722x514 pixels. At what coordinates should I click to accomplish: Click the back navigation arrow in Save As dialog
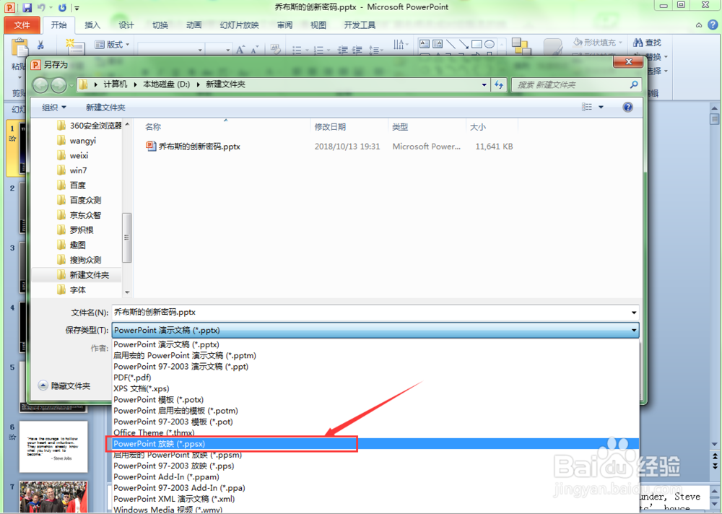[40, 84]
